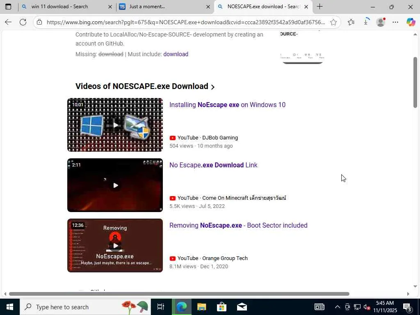Play the 2:11 dark red video thumbnail
The height and width of the screenshot is (315, 420).
point(115,185)
